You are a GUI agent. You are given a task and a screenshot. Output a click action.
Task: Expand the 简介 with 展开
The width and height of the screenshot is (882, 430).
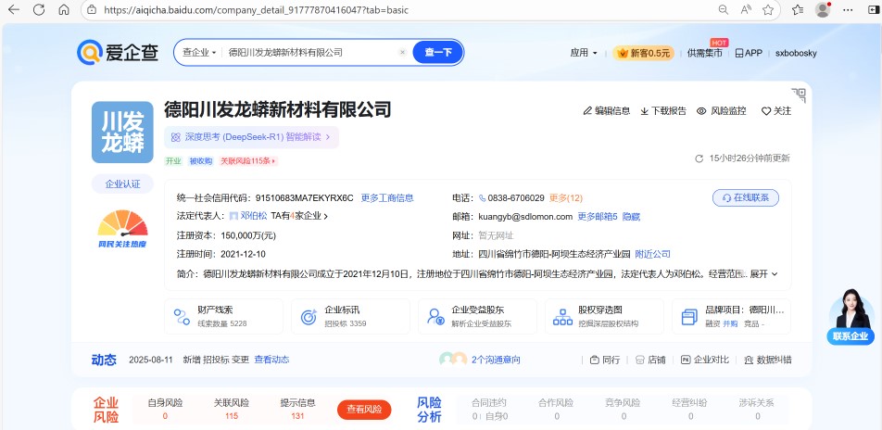[763, 274]
